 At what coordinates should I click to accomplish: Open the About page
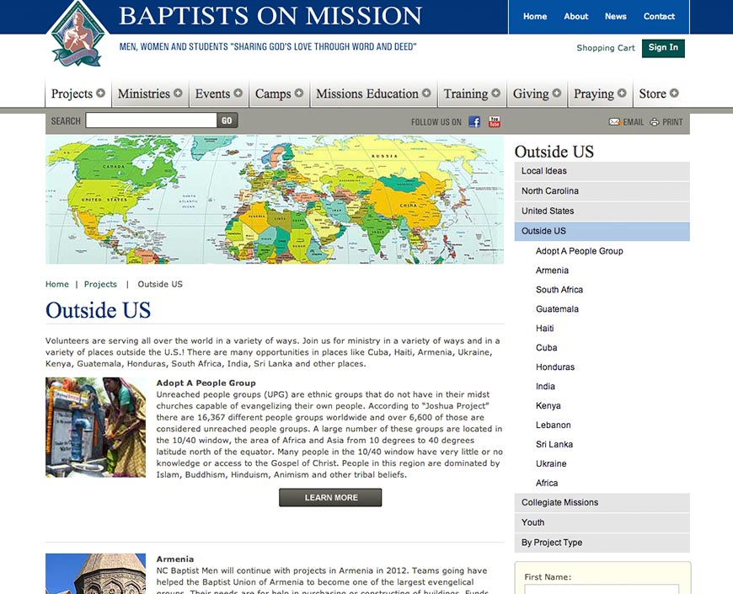[576, 16]
